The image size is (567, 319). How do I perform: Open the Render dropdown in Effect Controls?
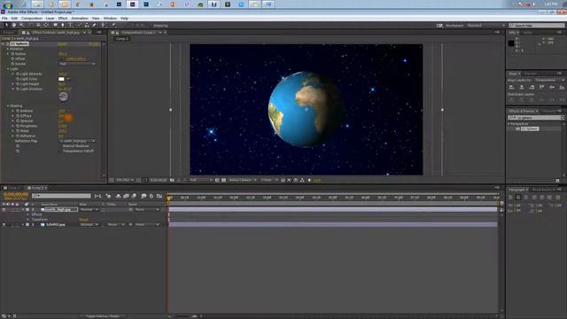(x=77, y=64)
